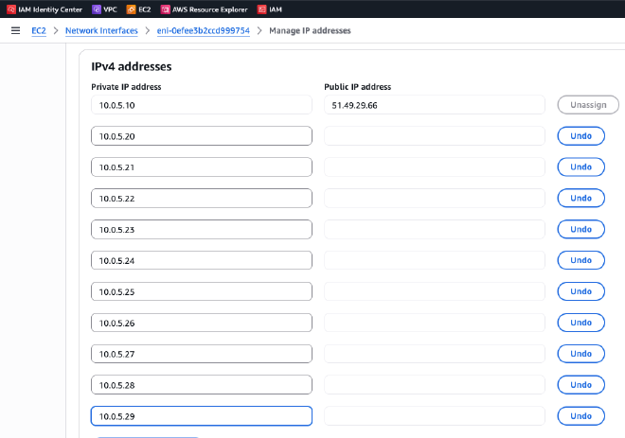Click the 10.0.5.29 private IP field
Screen dimensions: 625x438
click(x=201, y=416)
